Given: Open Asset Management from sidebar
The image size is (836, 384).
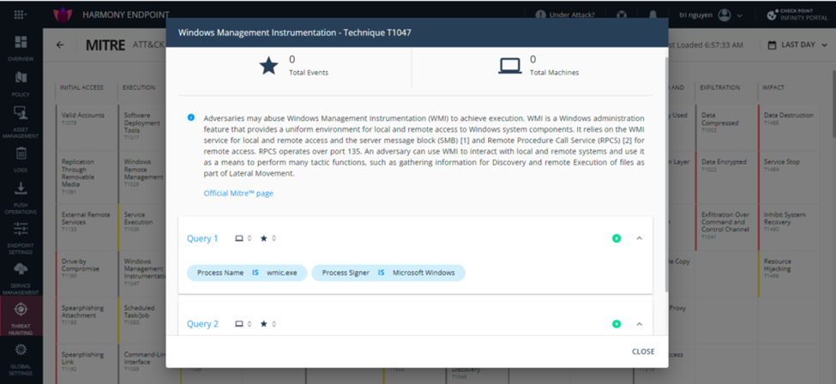Looking at the screenshot, I should (21, 122).
